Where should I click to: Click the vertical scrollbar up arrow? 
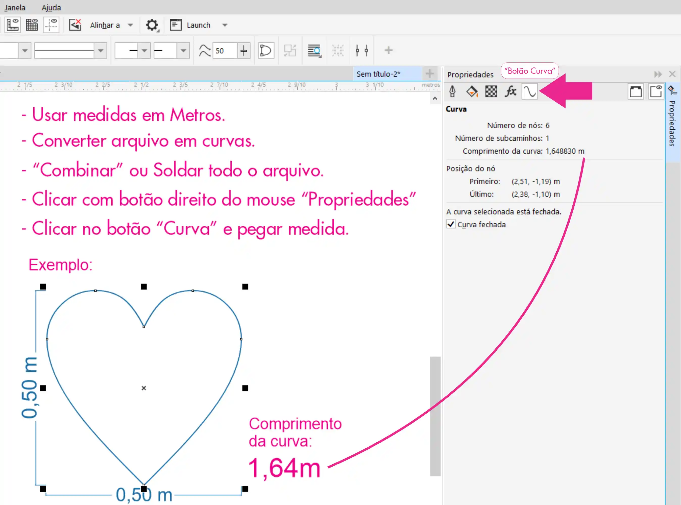click(x=435, y=99)
